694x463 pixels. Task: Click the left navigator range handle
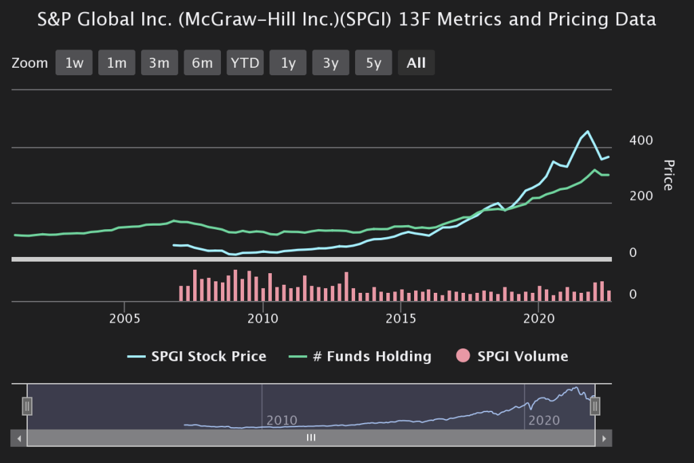pos(27,406)
